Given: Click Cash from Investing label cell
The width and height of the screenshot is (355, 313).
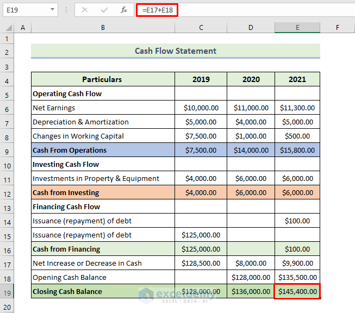Looking at the screenshot, I should [103, 192].
